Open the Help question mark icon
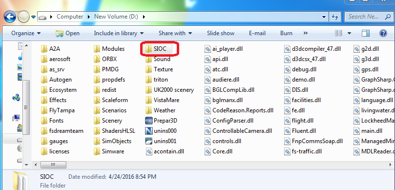Image resolution: width=395 pixels, height=190 pixels. 383,33
